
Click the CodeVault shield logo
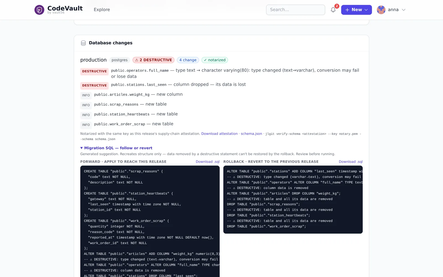click(39, 10)
